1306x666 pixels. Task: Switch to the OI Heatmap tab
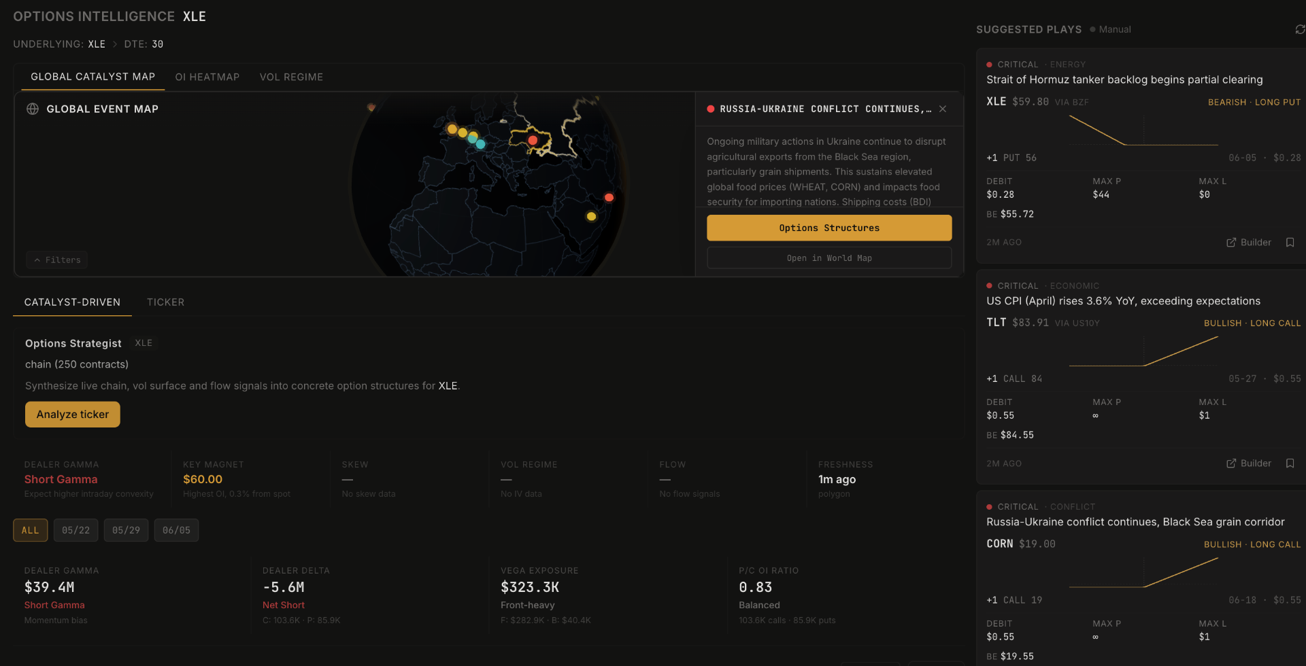pyautogui.click(x=207, y=77)
